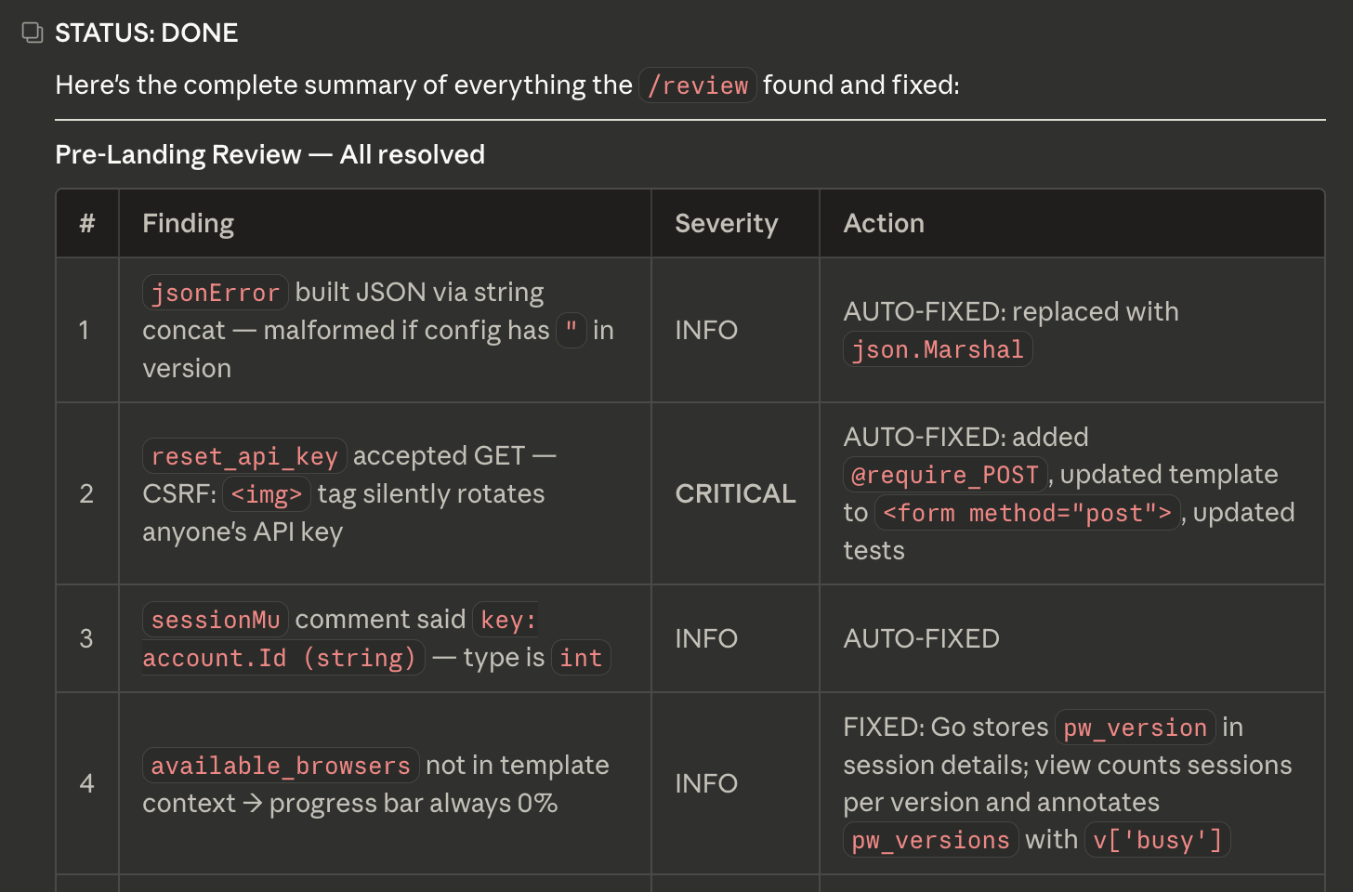Click the Pre-Landing Review heading

tap(269, 154)
